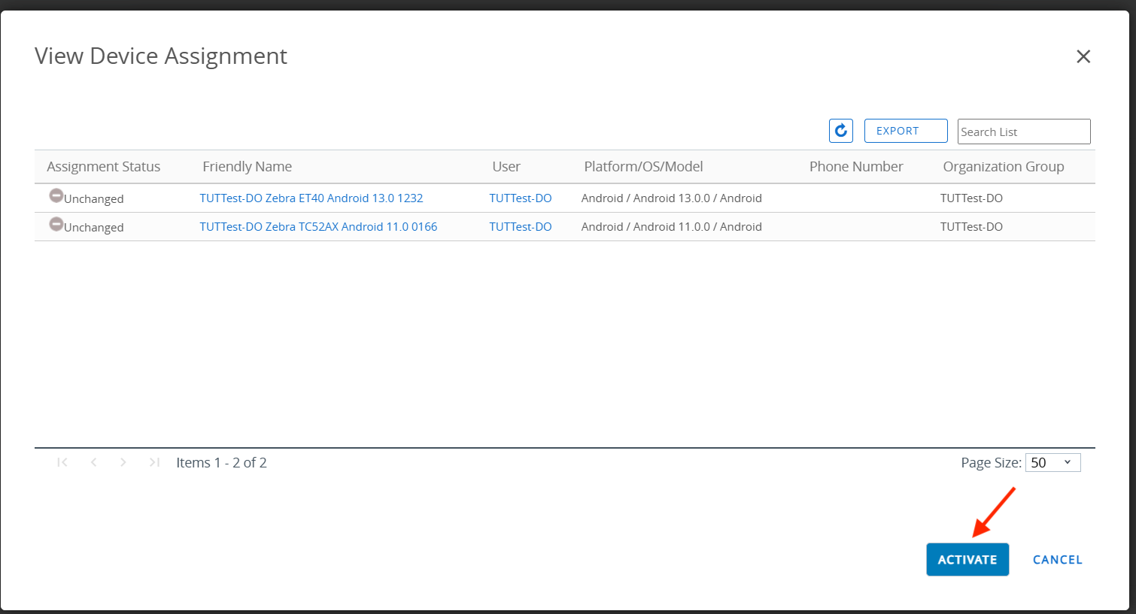This screenshot has width=1136, height=614.
Task: Go to last page pagination icon
Action: (x=154, y=462)
